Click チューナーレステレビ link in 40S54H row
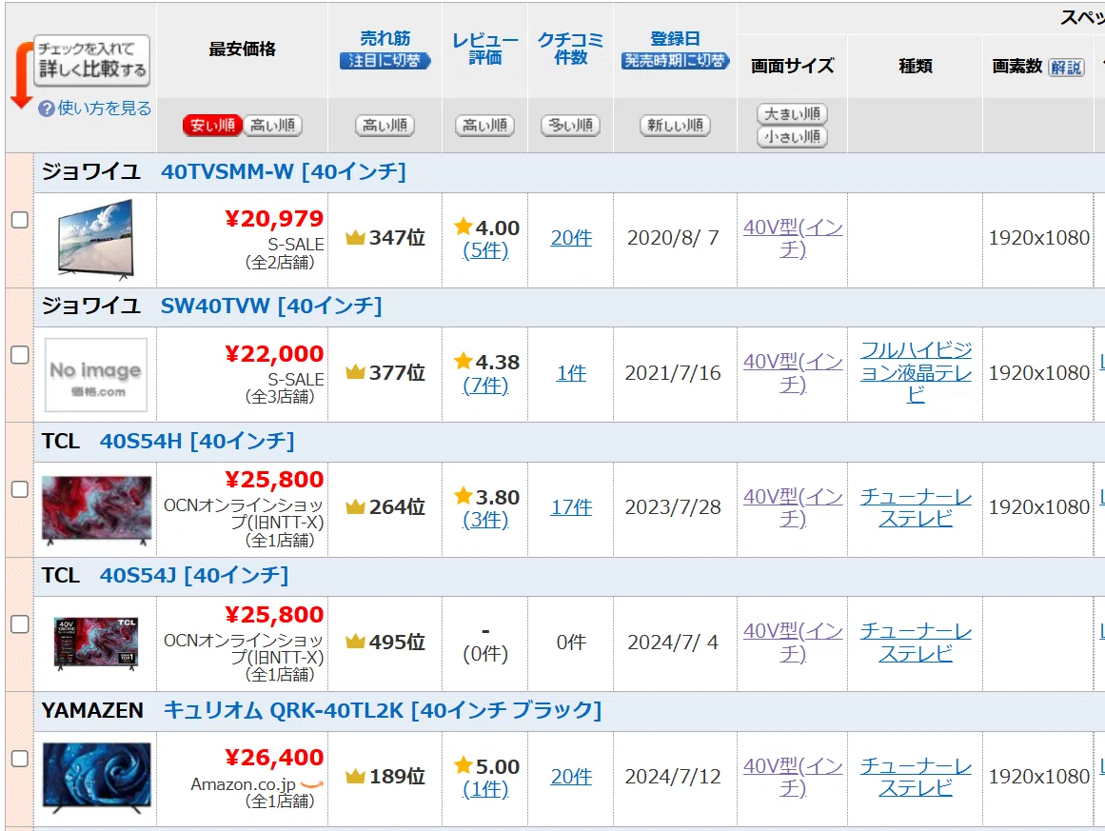Screen dimensions: 1105x831 coord(917,507)
